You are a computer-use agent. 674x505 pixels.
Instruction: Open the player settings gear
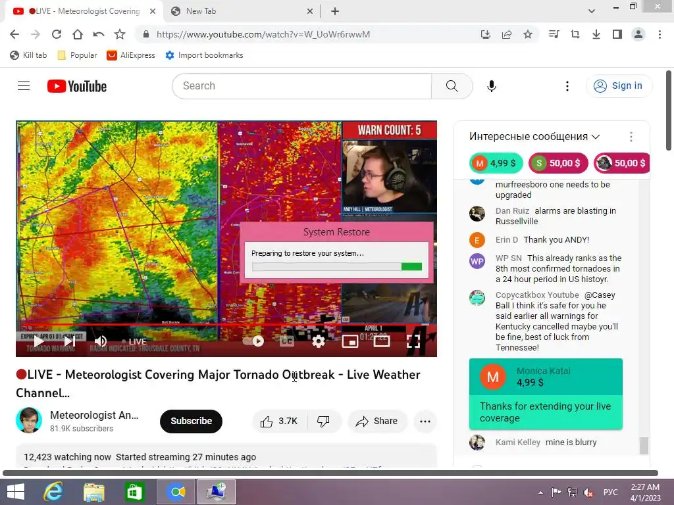coord(318,341)
